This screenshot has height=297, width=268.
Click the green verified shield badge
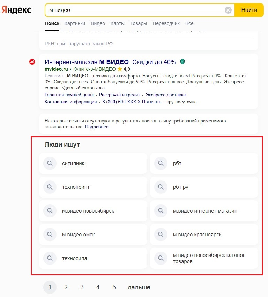[182, 62]
